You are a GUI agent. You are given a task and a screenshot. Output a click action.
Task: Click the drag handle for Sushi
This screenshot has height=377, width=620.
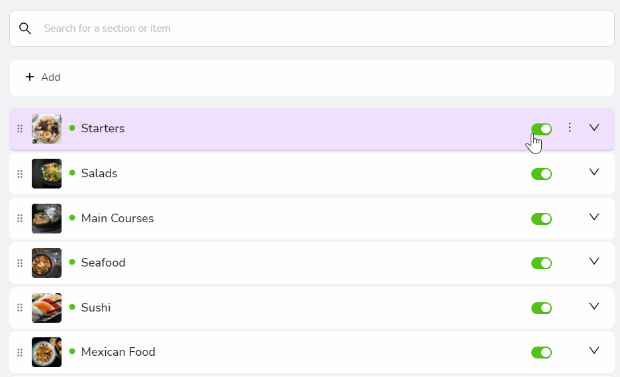pos(20,308)
